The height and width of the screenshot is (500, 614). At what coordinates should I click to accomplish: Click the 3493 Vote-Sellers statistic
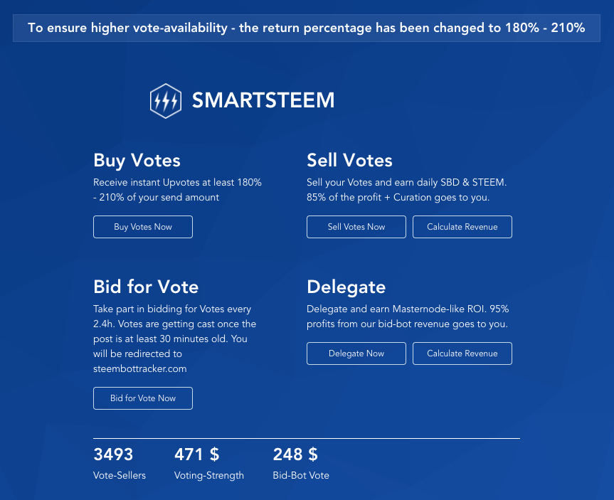click(120, 464)
